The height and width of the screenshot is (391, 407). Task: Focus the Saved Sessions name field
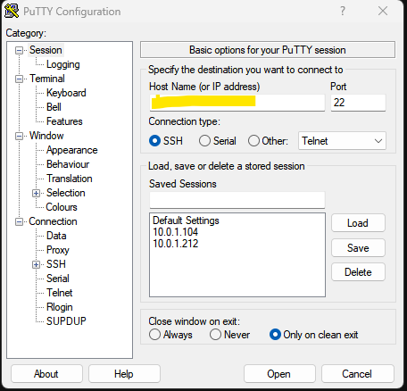[x=237, y=200]
